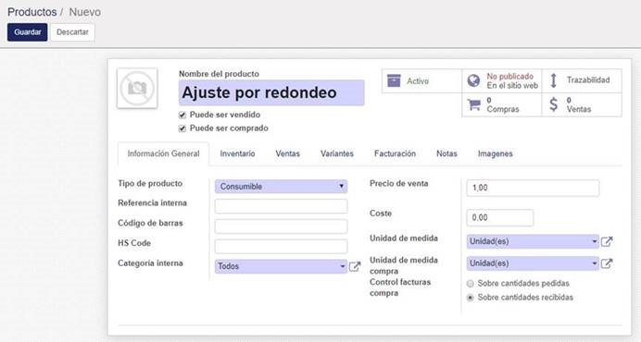The image size is (641, 342).
Task: Select Sobre cantidades recibidas radio option
Action: click(x=471, y=298)
